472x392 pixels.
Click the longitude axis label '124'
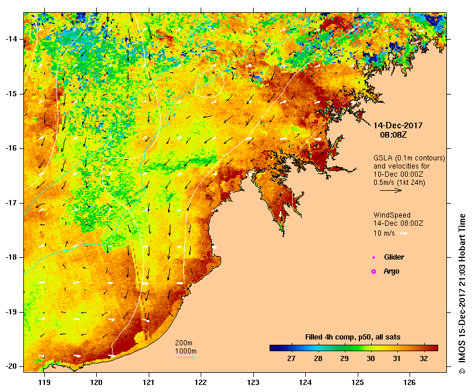point(306,382)
